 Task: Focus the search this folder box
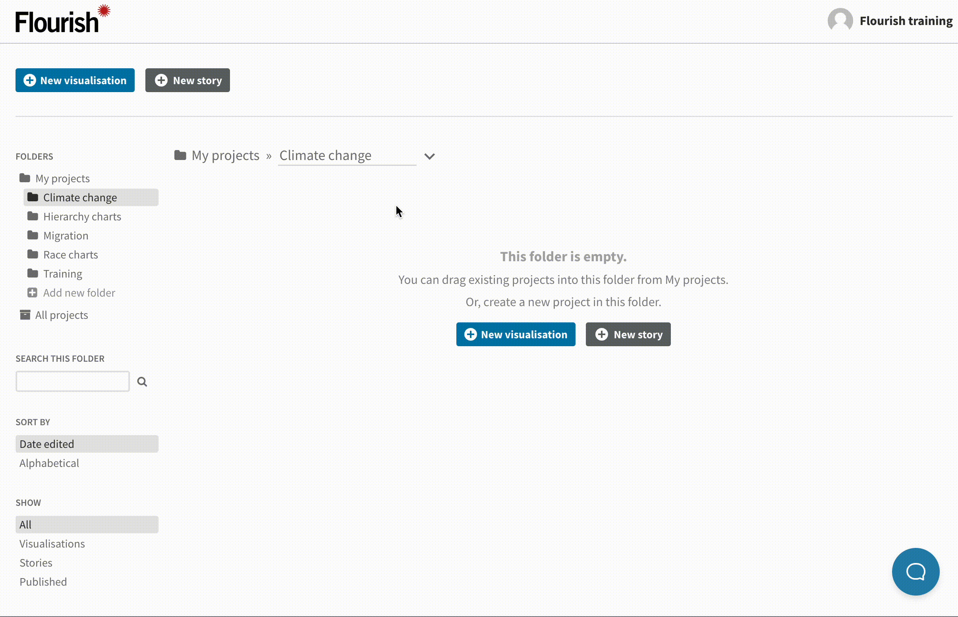coord(73,382)
